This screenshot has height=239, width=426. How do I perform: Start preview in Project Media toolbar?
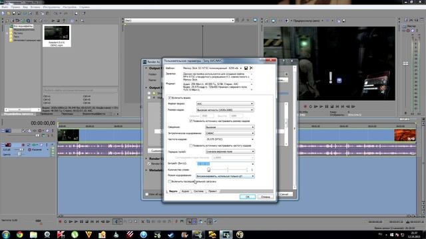(x=53, y=21)
